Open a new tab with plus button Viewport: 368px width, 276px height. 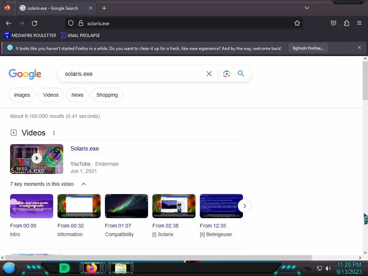(x=104, y=8)
